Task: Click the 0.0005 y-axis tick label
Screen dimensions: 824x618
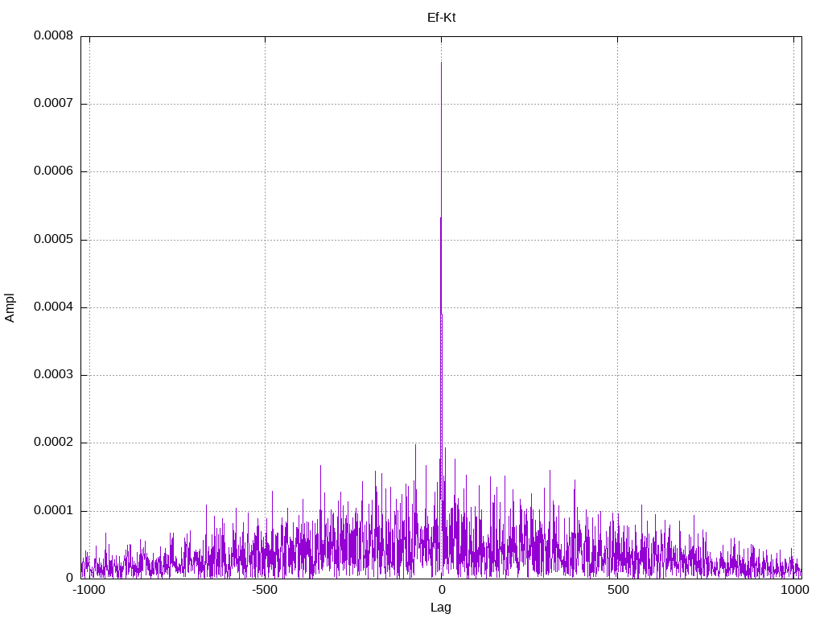Action: click(x=53, y=239)
